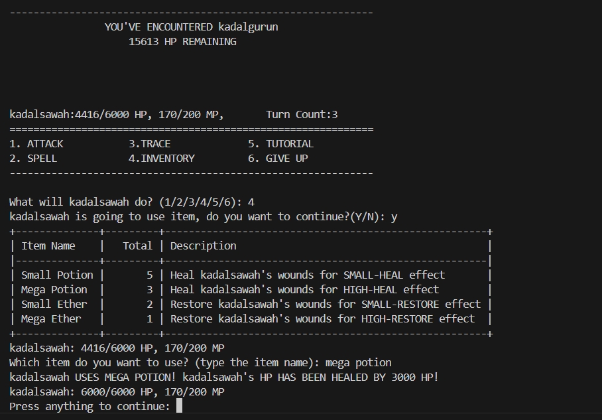
Task: Click the typed "mega potion" input text
Action: pyautogui.click(x=358, y=362)
